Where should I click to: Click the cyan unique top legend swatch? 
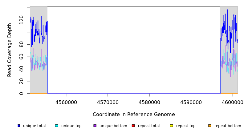click(x=57, y=126)
